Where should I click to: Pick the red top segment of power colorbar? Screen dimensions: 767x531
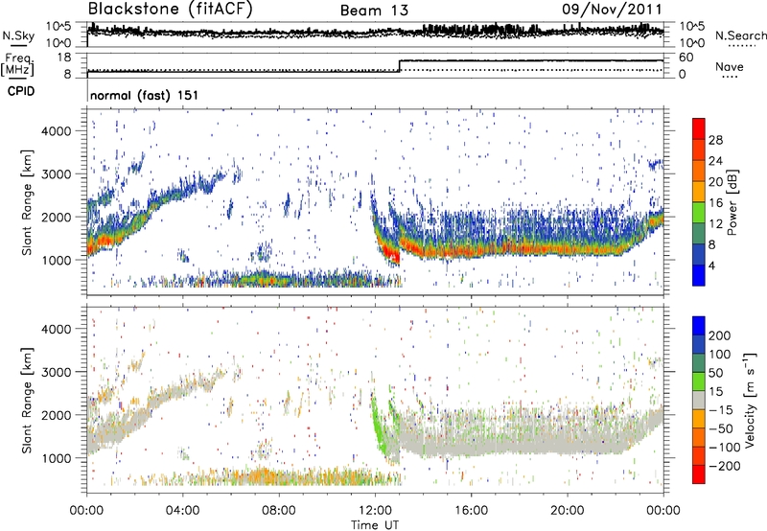tap(699, 128)
